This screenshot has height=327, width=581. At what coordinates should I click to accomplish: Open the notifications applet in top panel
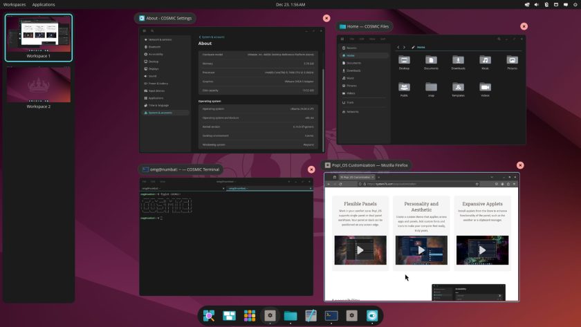(566, 4)
